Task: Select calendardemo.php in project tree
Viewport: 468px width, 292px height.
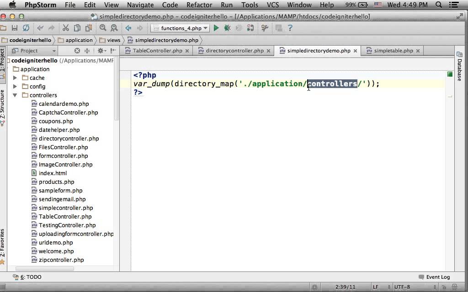Action: pyautogui.click(x=64, y=104)
